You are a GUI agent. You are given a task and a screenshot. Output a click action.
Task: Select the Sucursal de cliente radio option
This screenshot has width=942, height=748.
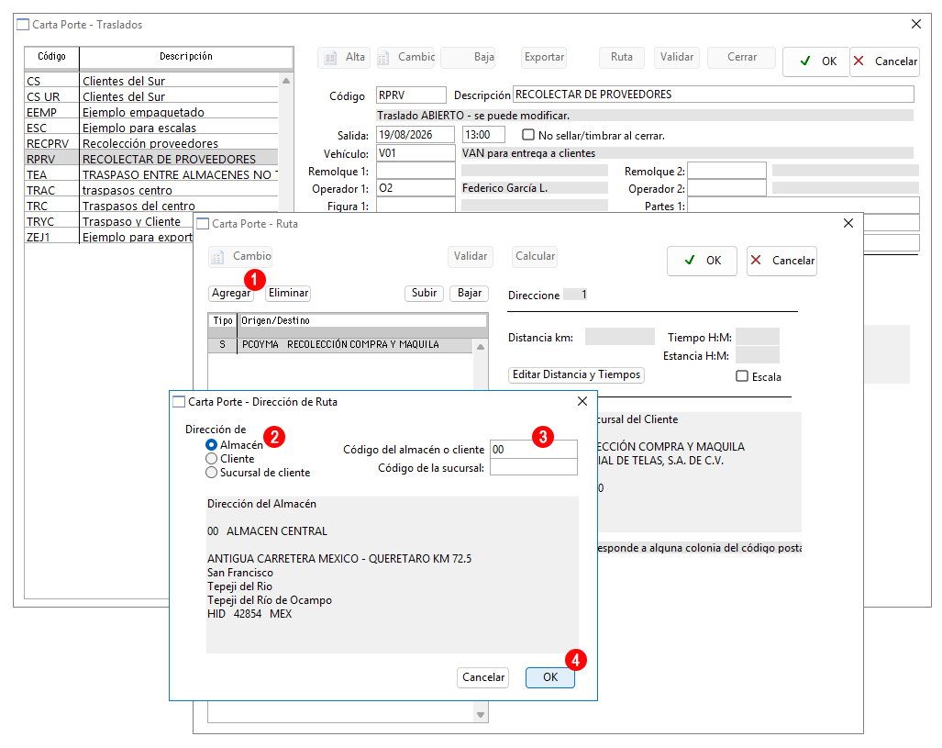point(212,473)
